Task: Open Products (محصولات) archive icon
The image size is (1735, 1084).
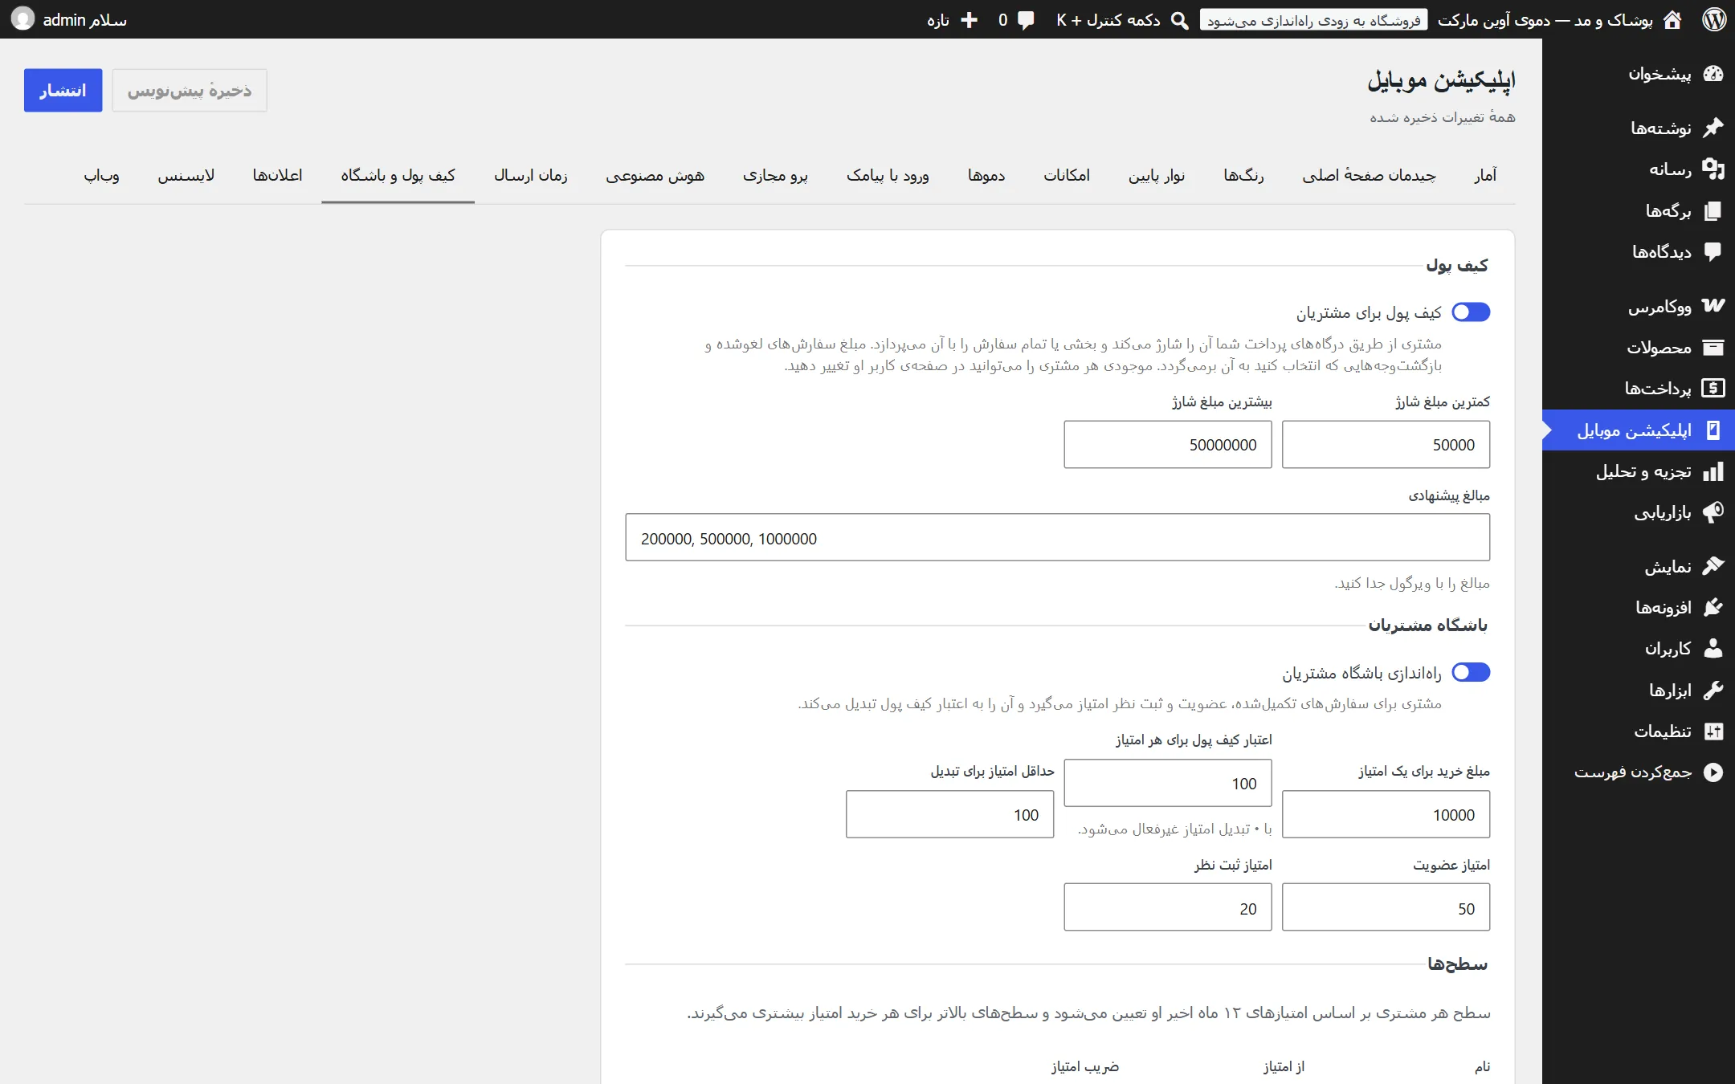Action: coord(1713,348)
